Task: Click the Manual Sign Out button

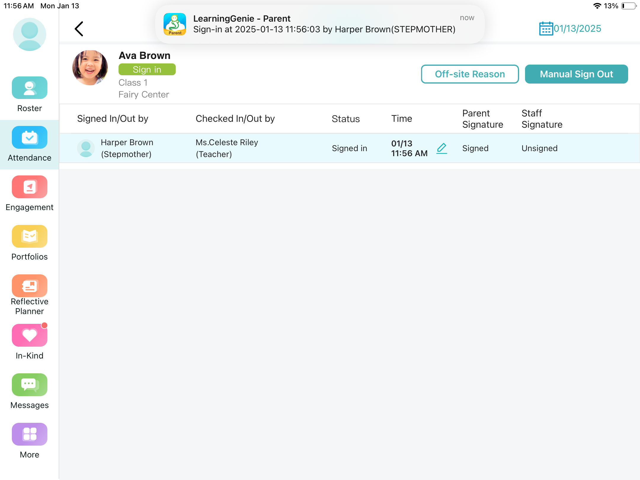Action: pyautogui.click(x=576, y=74)
